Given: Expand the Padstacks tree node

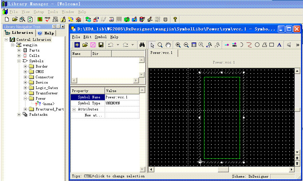Looking at the screenshot, I should coord(19,114).
